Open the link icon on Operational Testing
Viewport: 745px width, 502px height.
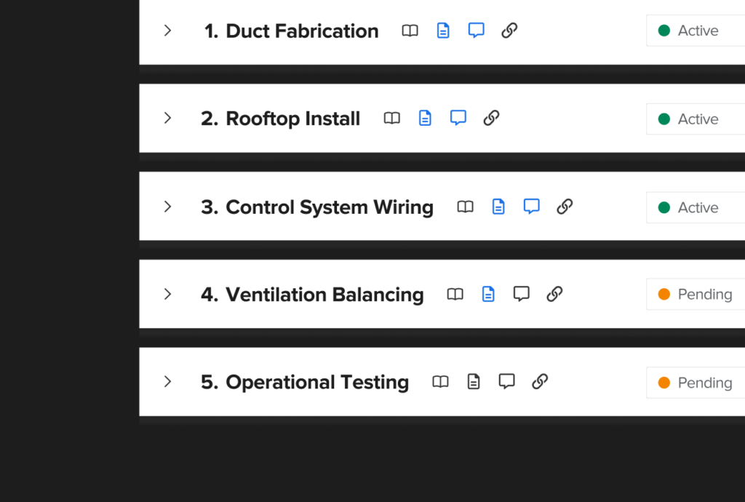pos(540,382)
